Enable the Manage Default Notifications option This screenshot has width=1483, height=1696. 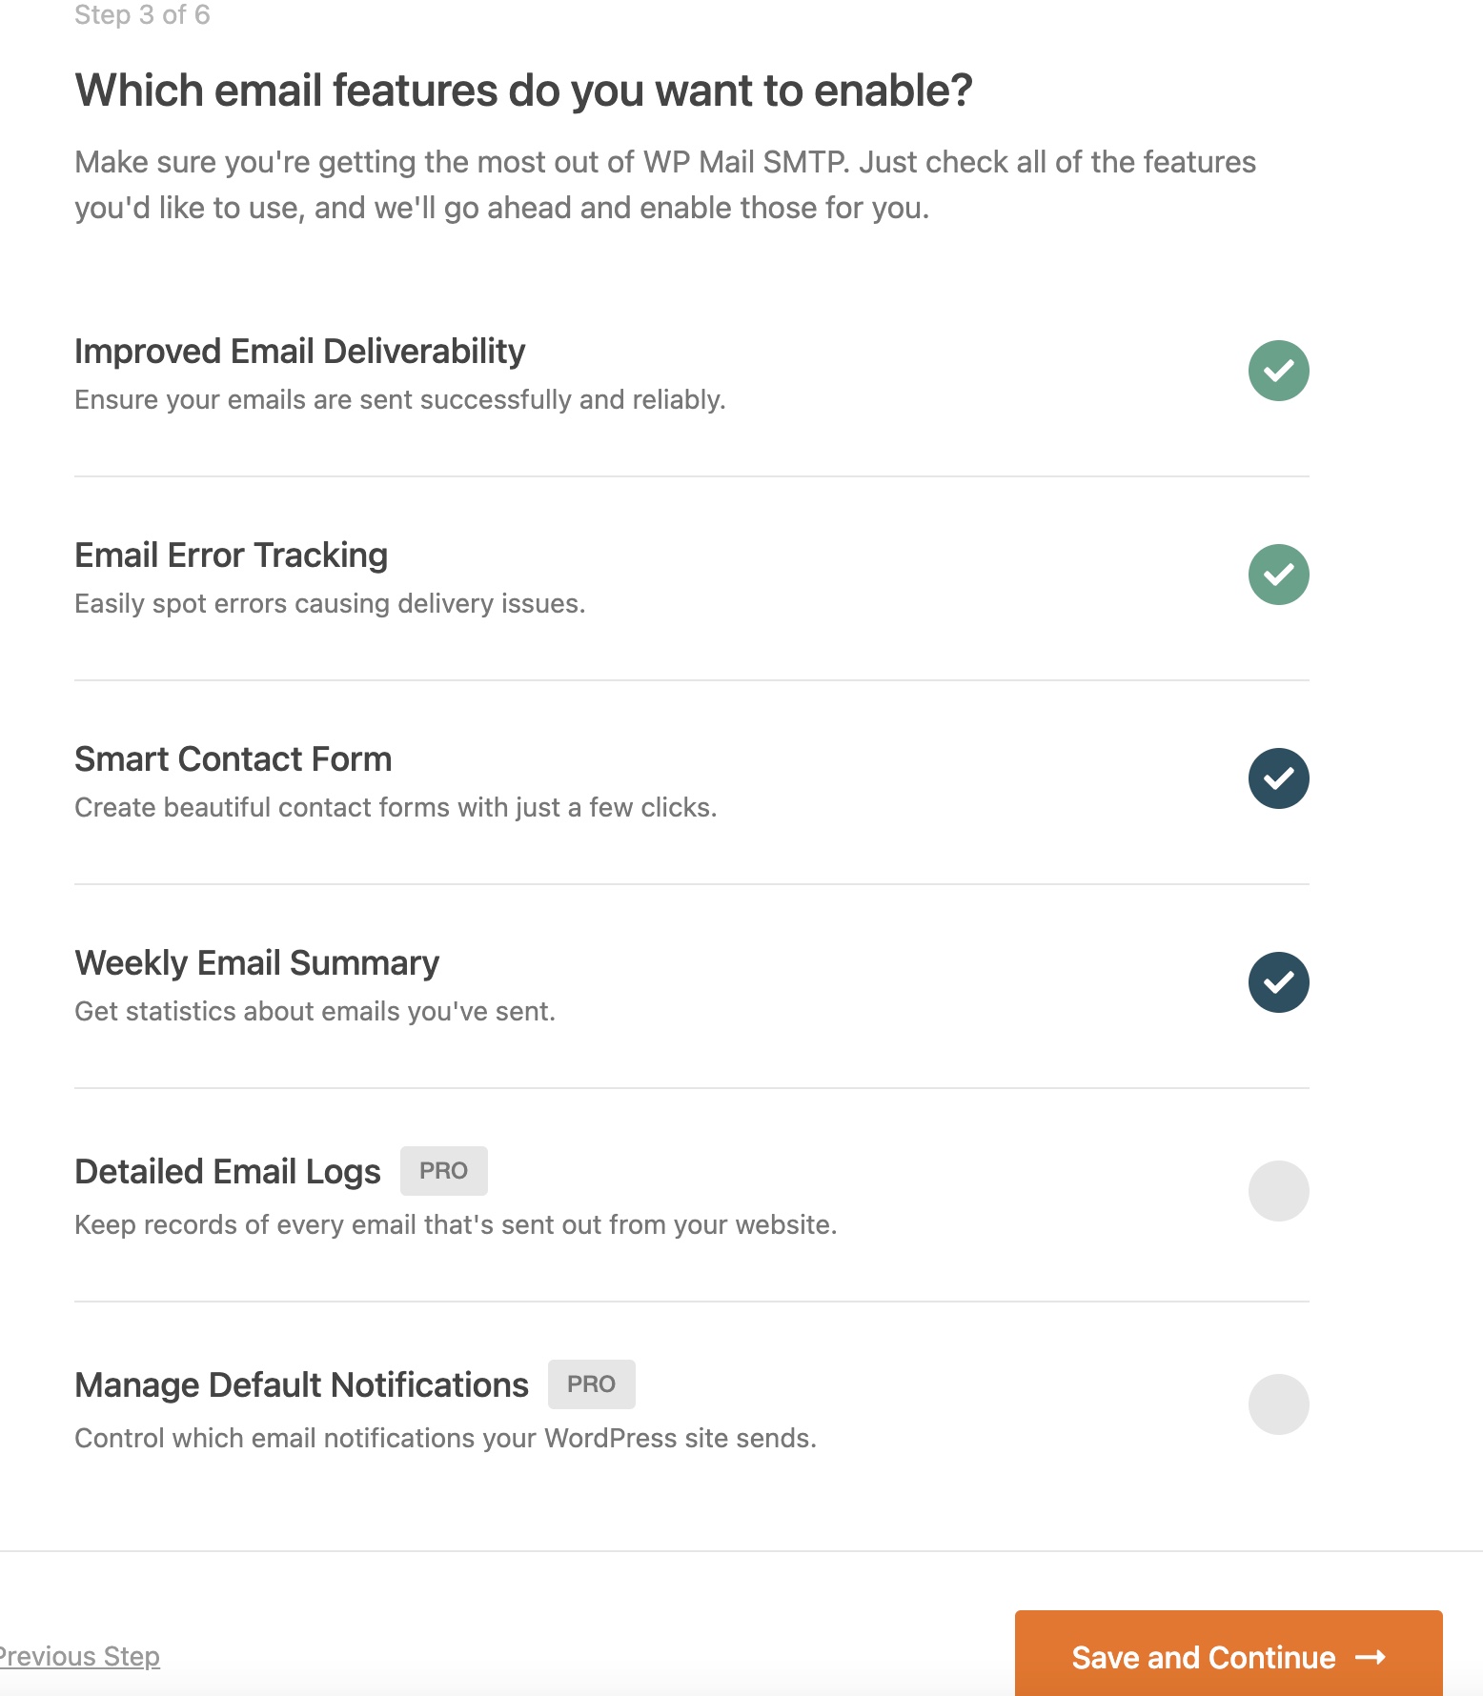(x=1278, y=1404)
